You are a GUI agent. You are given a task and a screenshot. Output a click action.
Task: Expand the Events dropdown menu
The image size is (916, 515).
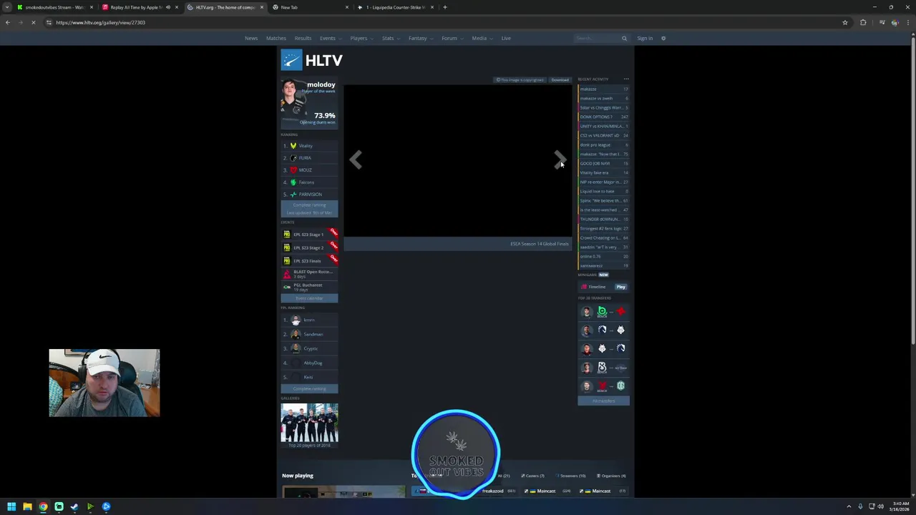[329, 38]
